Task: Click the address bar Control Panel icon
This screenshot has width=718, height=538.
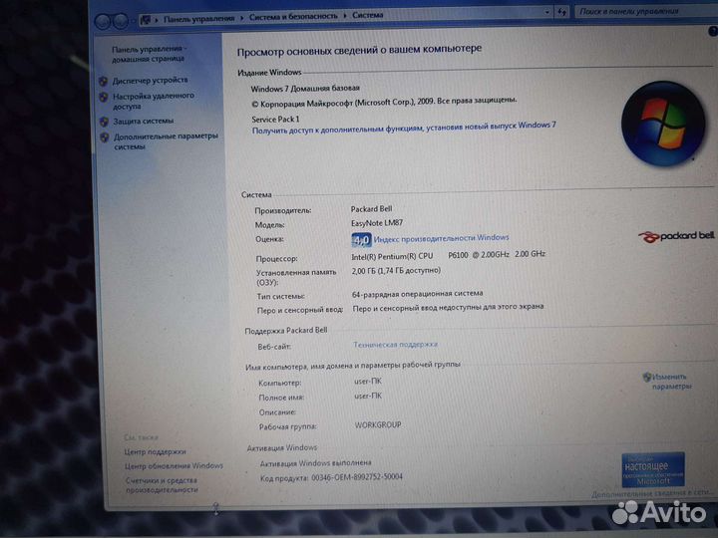Action: click(x=146, y=19)
